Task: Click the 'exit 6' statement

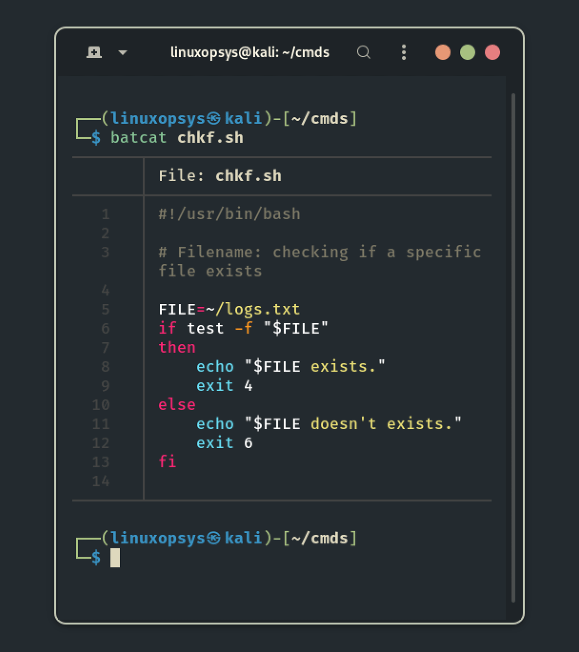Action: 224,443
